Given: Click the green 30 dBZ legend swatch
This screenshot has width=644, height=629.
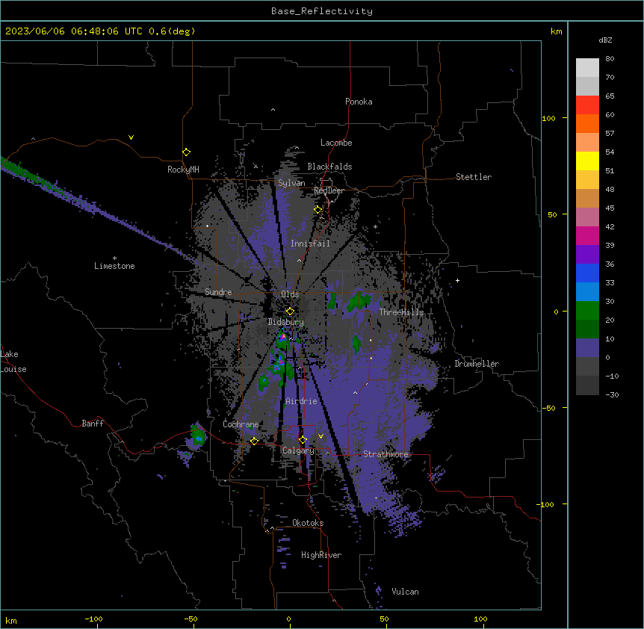Looking at the screenshot, I should tap(587, 311).
